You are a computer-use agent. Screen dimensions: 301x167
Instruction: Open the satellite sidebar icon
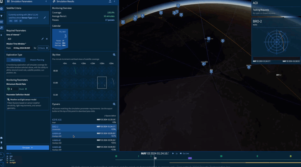coord(1,28)
